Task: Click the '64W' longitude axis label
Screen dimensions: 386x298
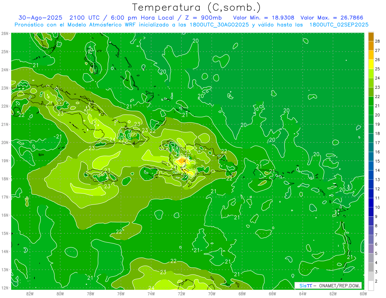Action: point(303,293)
